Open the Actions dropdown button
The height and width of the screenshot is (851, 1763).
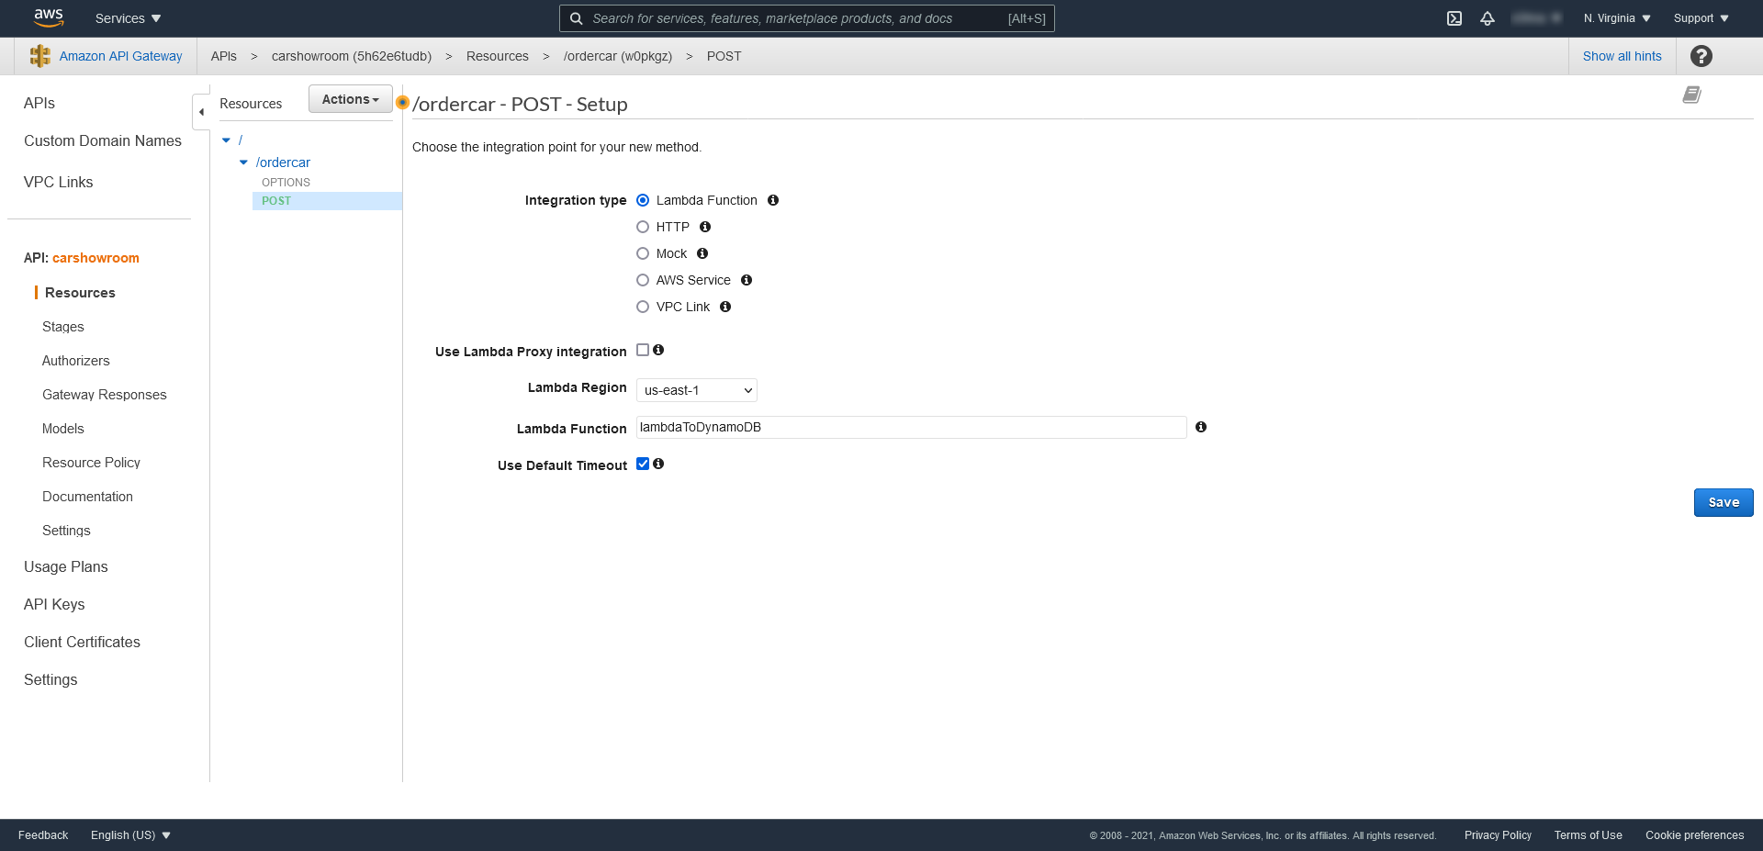click(351, 99)
